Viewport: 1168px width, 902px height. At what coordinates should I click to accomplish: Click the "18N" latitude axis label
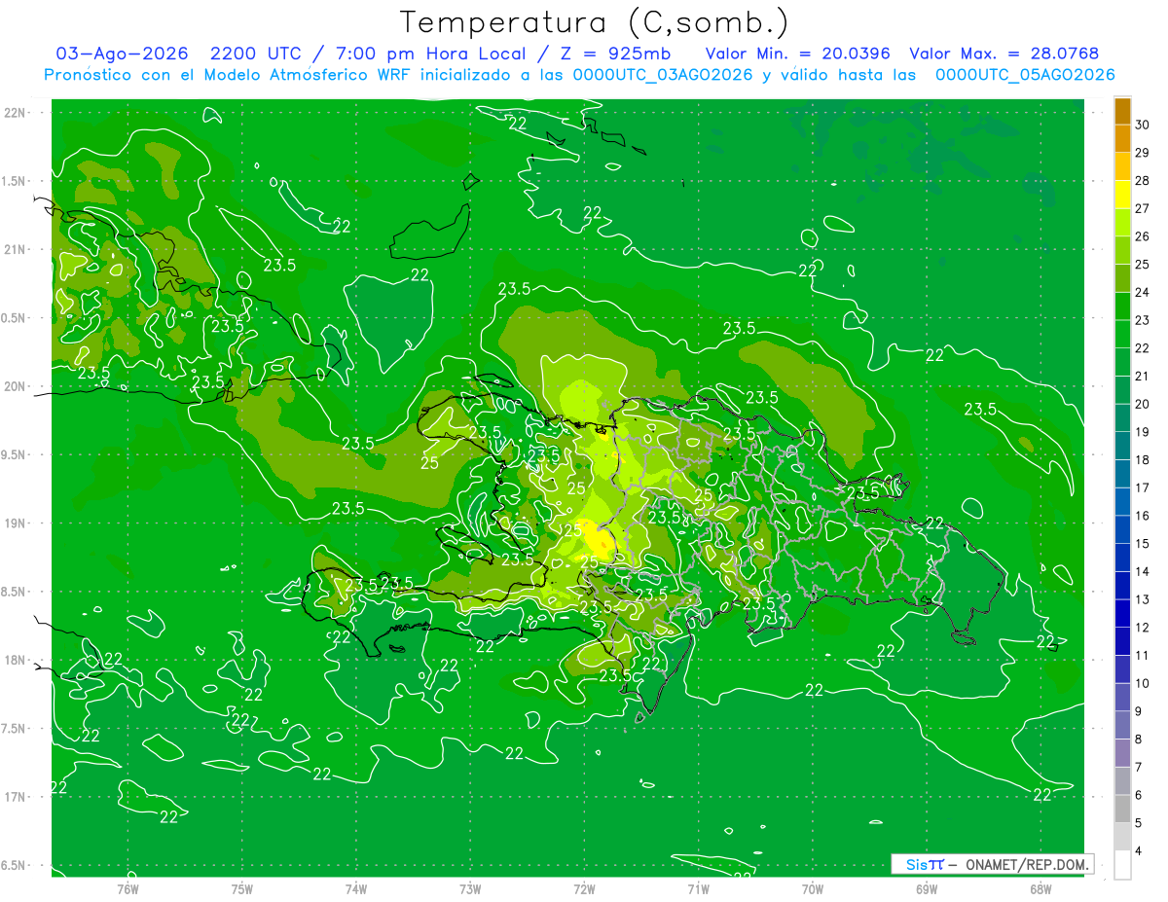point(15,660)
